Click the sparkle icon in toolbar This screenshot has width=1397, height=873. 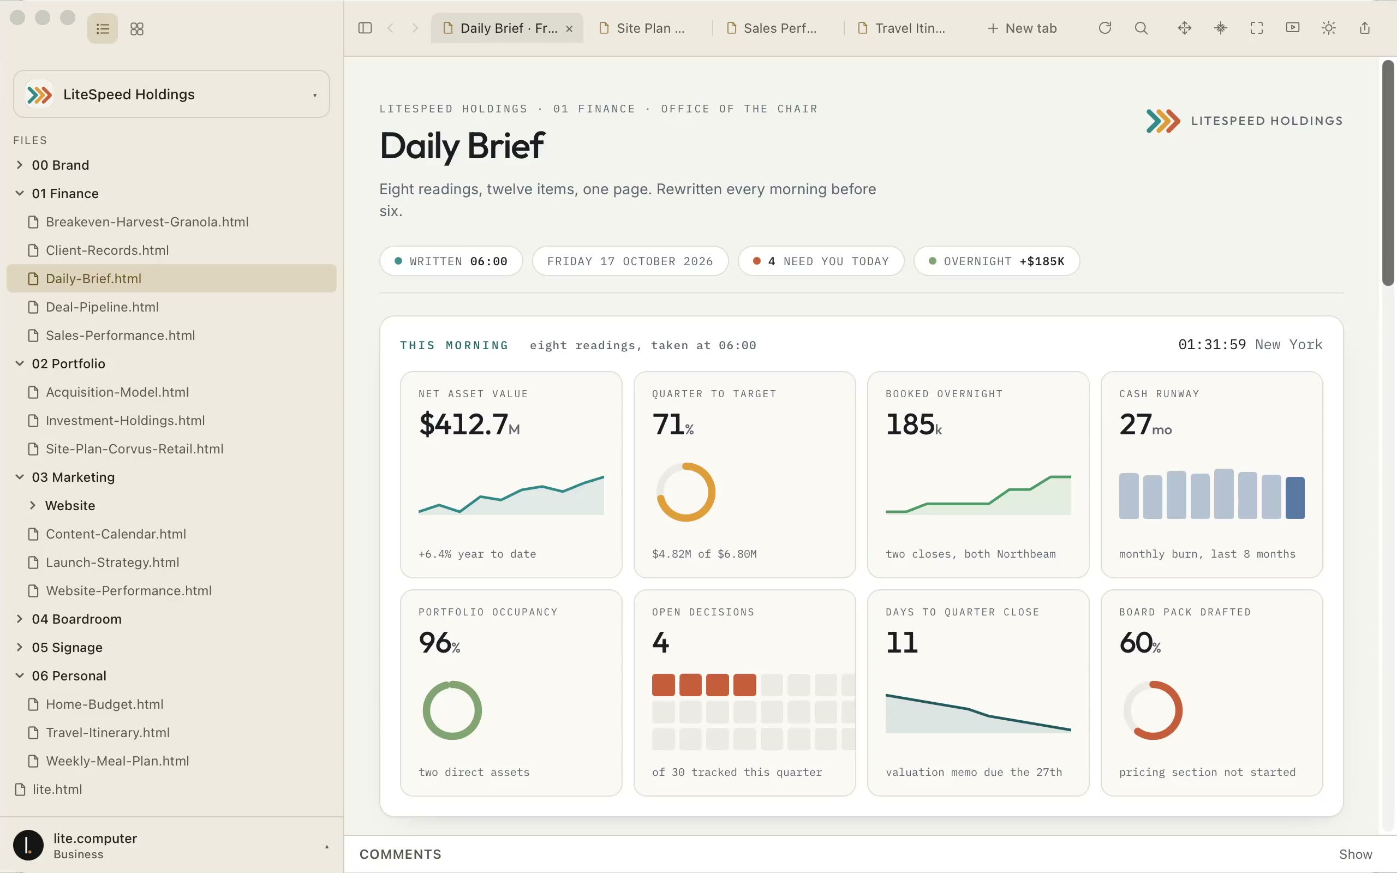click(1220, 28)
